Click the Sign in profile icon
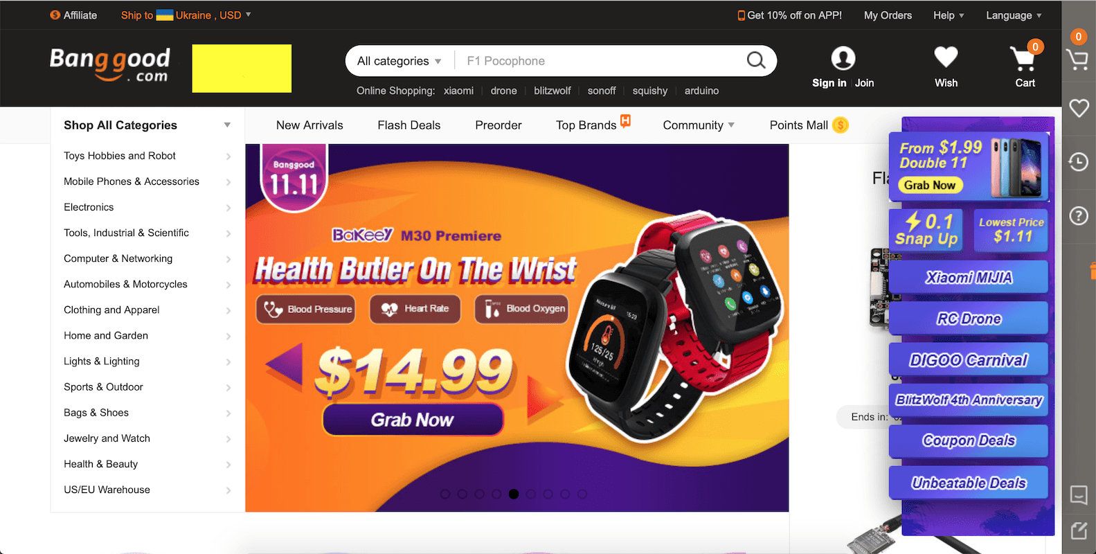This screenshot has width=1096, height=554. click(843, 58)
